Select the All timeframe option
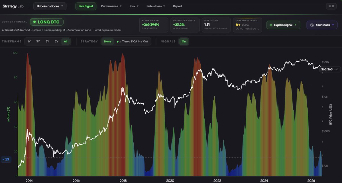342x183 pixels. tap(66, 41)
